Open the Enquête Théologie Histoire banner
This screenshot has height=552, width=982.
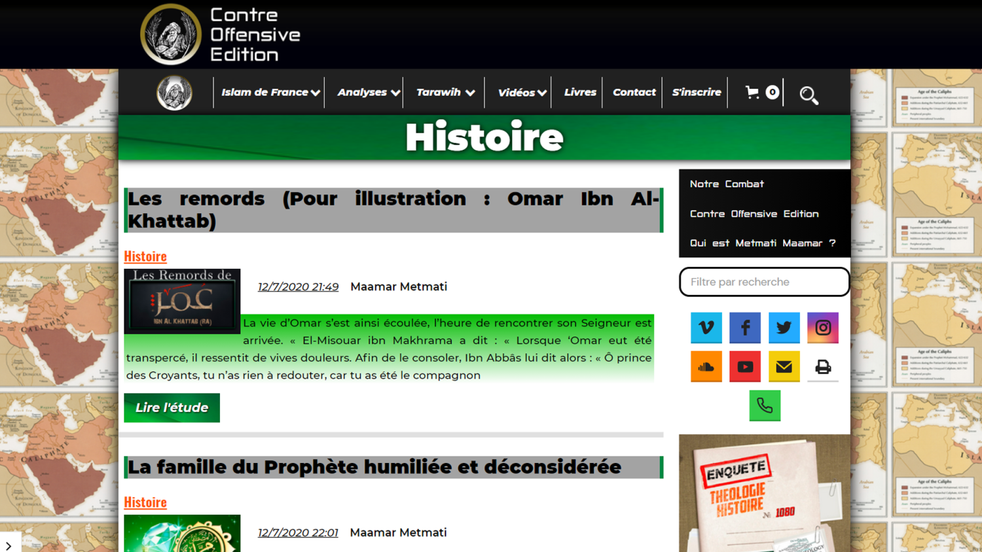(x=764, y=493)
